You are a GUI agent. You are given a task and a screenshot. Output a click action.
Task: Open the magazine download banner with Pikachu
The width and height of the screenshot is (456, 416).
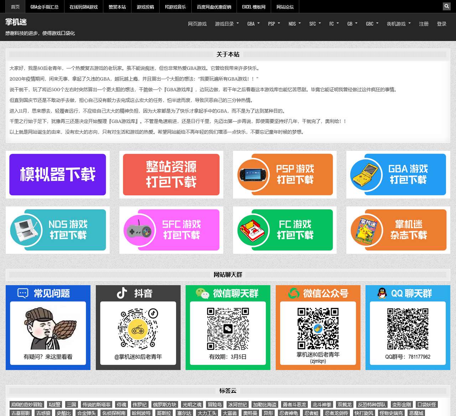398,230
